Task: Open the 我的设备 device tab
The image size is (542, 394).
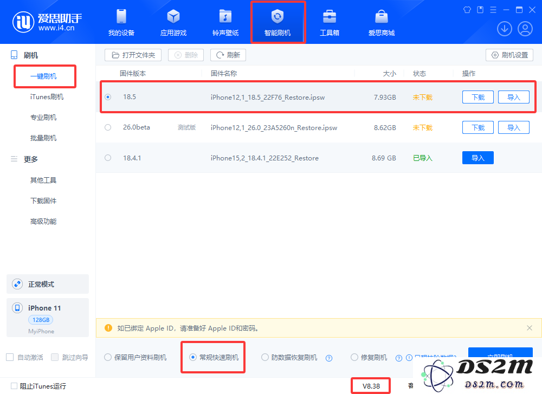Action: [121, 23]
